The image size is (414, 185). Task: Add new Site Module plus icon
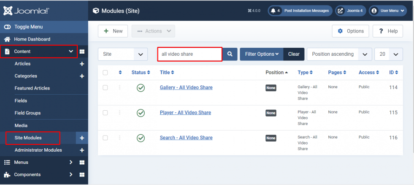82,138
